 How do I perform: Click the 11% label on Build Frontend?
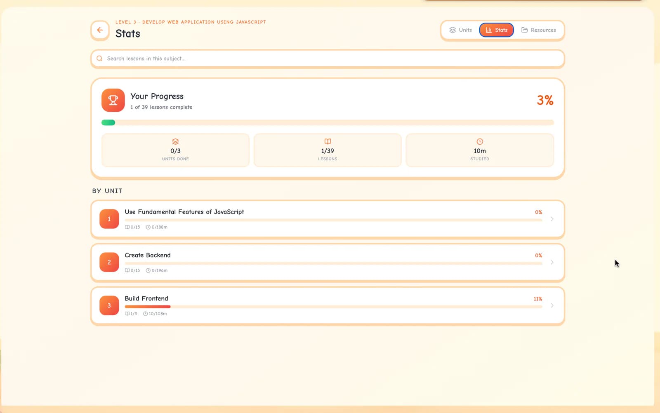(538, 299)
